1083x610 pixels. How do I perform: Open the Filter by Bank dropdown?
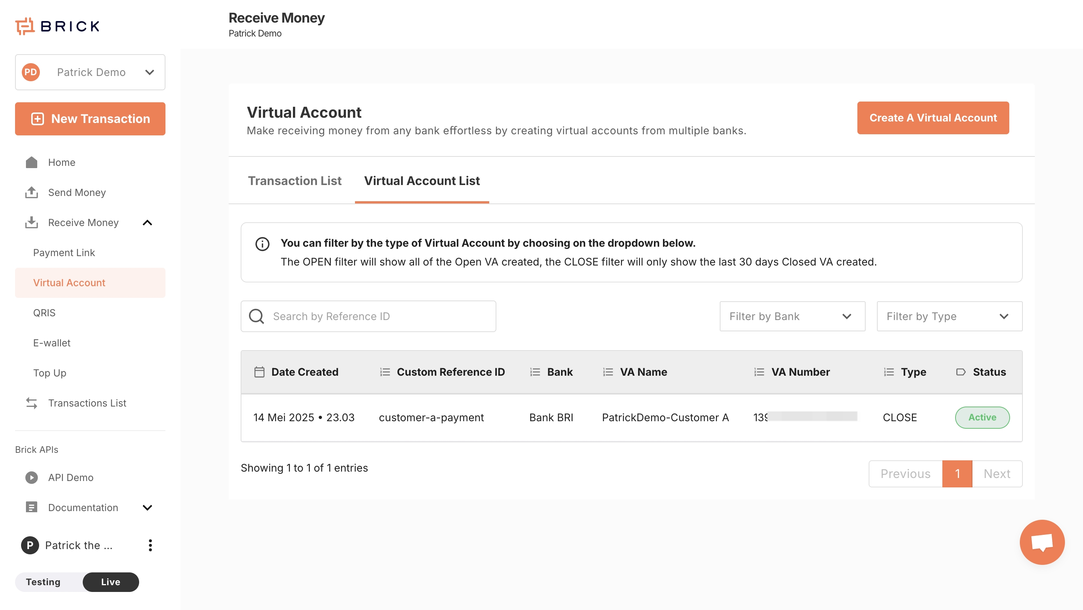[792, 316]
